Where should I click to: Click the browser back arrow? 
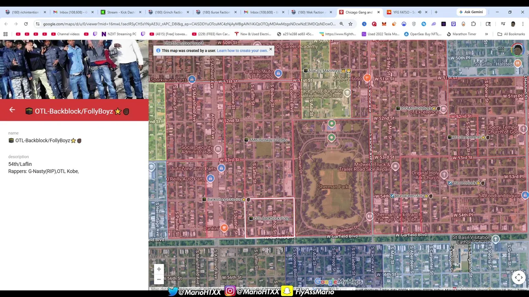tap(6, 24)
